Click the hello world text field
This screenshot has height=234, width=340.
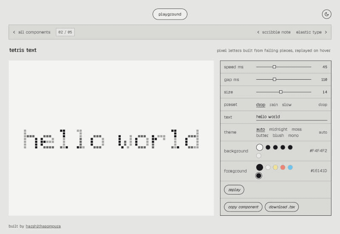[x=292, y=117]
